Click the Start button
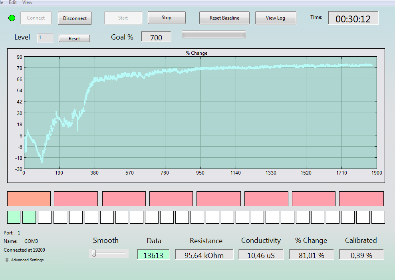 (123, 18)
